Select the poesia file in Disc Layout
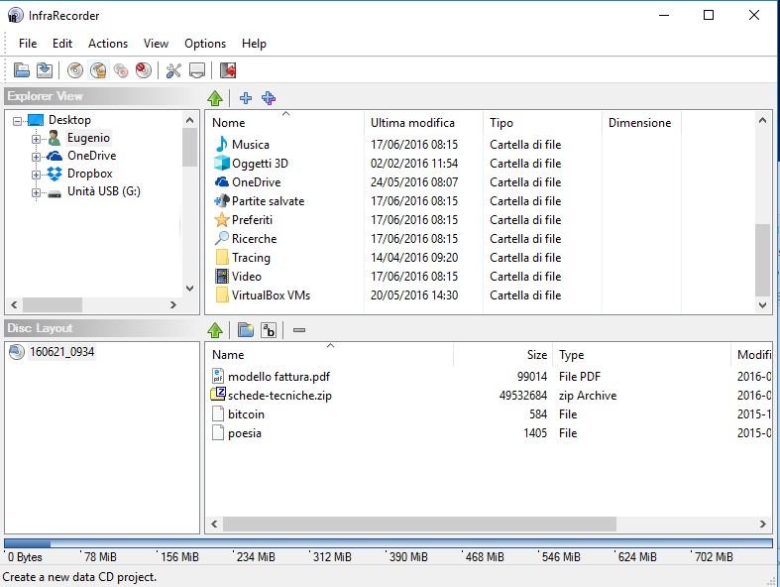The image size is (780, 587). tap(244, 433)
